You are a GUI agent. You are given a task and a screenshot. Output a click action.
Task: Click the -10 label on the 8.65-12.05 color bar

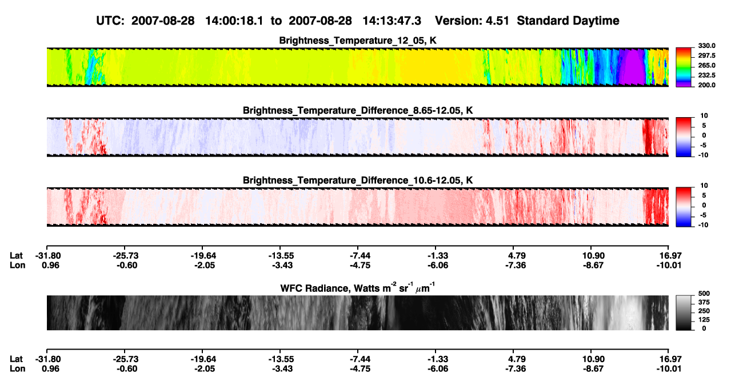(702, 155)
